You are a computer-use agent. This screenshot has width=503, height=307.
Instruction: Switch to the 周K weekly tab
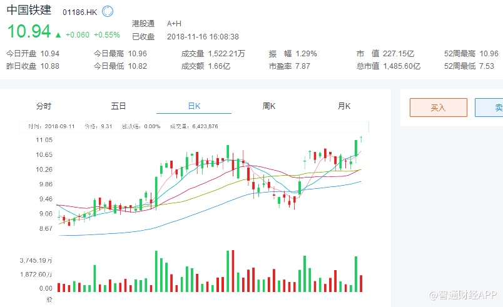coord(269,106)
